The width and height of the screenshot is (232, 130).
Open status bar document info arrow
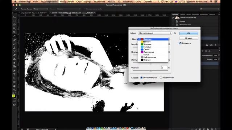(55, 129)
